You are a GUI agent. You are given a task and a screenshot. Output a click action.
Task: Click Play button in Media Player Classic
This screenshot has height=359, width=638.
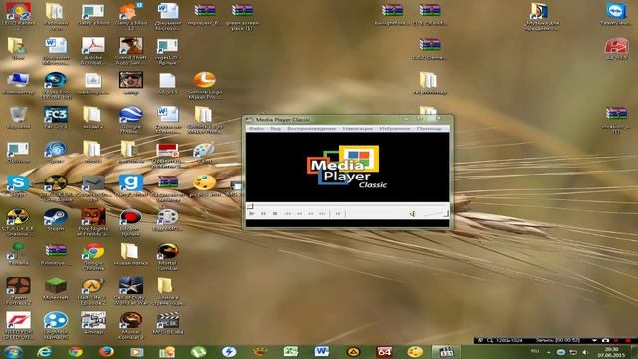tap(252, 213)
